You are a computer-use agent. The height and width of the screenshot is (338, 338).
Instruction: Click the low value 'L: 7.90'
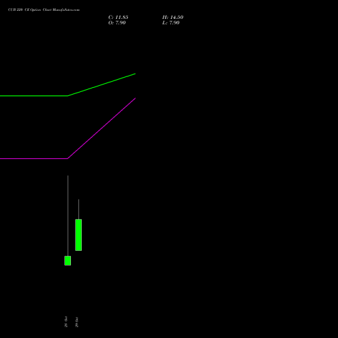(171, 23)
